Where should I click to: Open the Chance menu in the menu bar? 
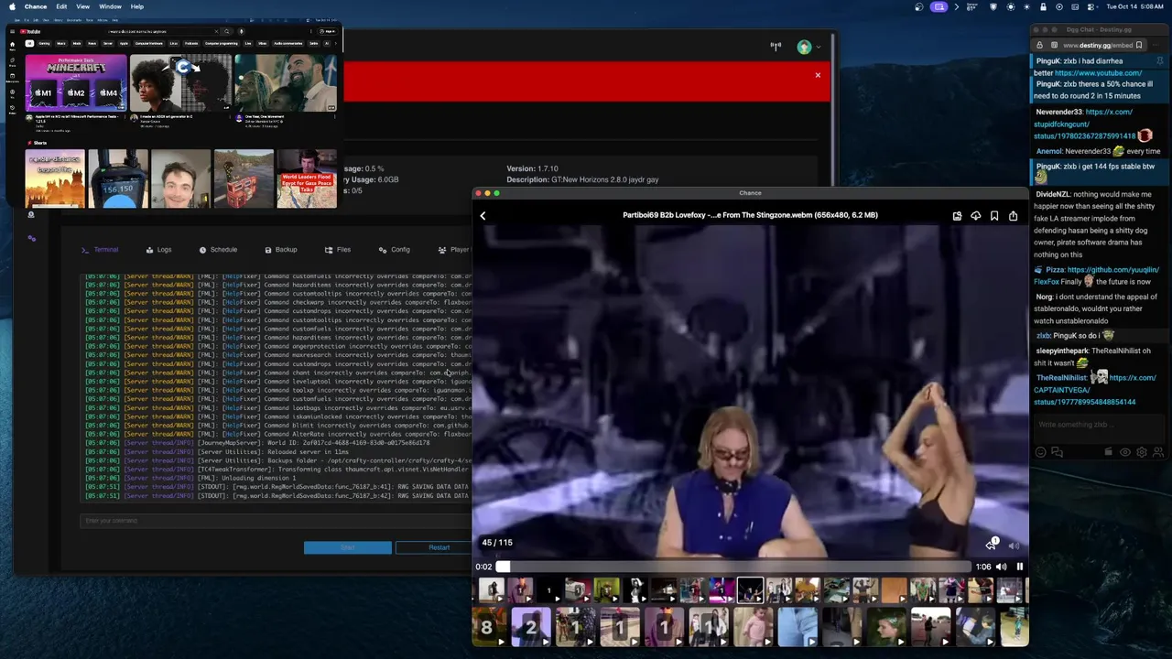click(x=36, y=6)
